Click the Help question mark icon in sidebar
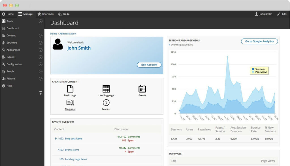Image resolution: width=290 pixels, height=166 pixels. pyautogui.click(x=4, y=86)
